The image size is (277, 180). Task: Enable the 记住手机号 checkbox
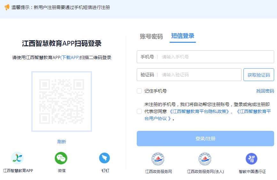tap(139, 91)
